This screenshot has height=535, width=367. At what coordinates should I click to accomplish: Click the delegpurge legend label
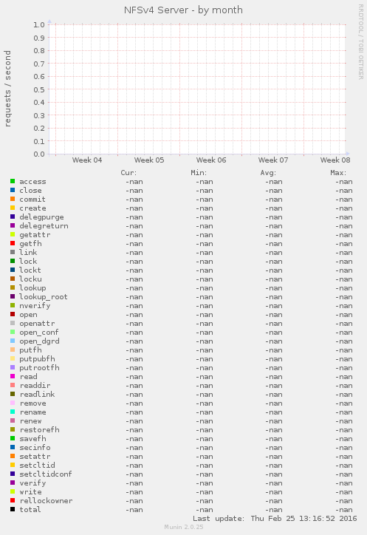point(41,217)
